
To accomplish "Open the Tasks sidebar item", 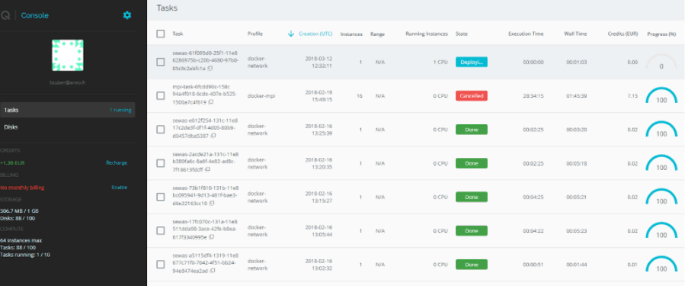I will point(68,110).
